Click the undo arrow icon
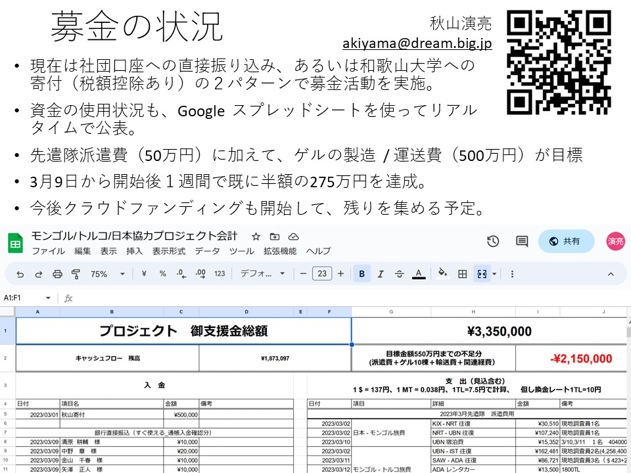Viewport: 631px width, 473px height. [20, 274]
